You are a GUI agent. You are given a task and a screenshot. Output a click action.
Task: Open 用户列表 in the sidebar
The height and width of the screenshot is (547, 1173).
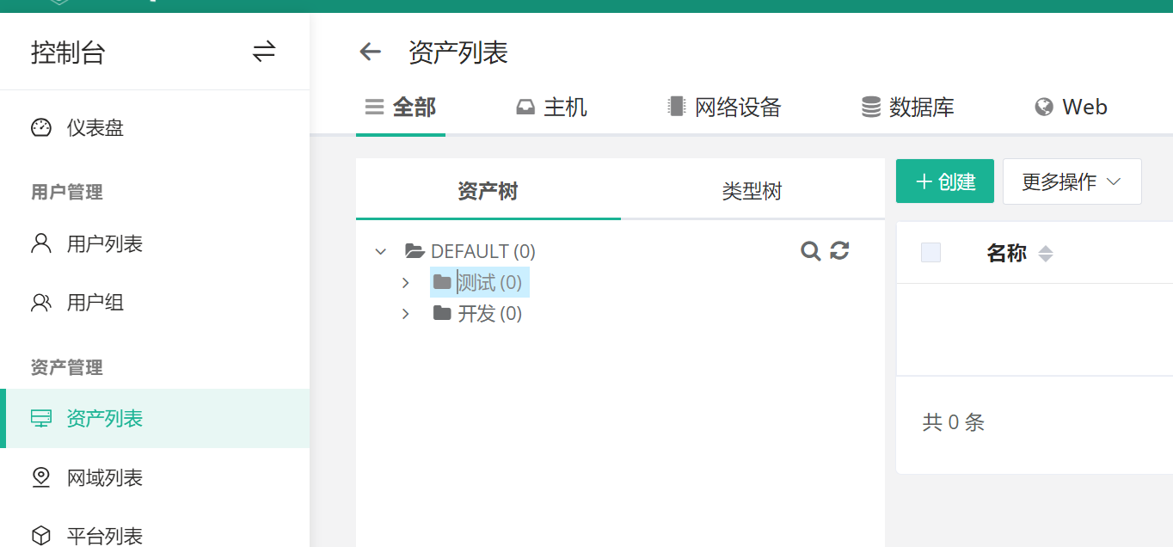[104, 244]
